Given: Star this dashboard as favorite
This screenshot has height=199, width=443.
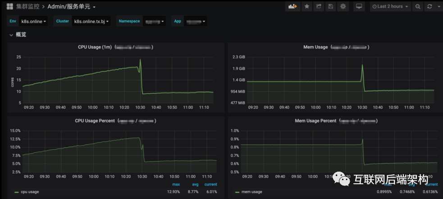Looking at the screenshot, I should point(307,6).
